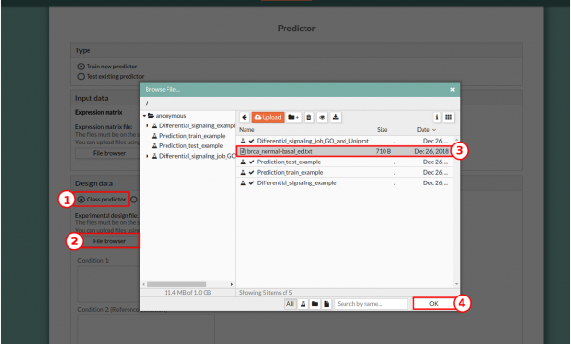Viewport: 571px width, 344px height.
Task: Filter list by folders using the folder filter icon
Action: 315,304
